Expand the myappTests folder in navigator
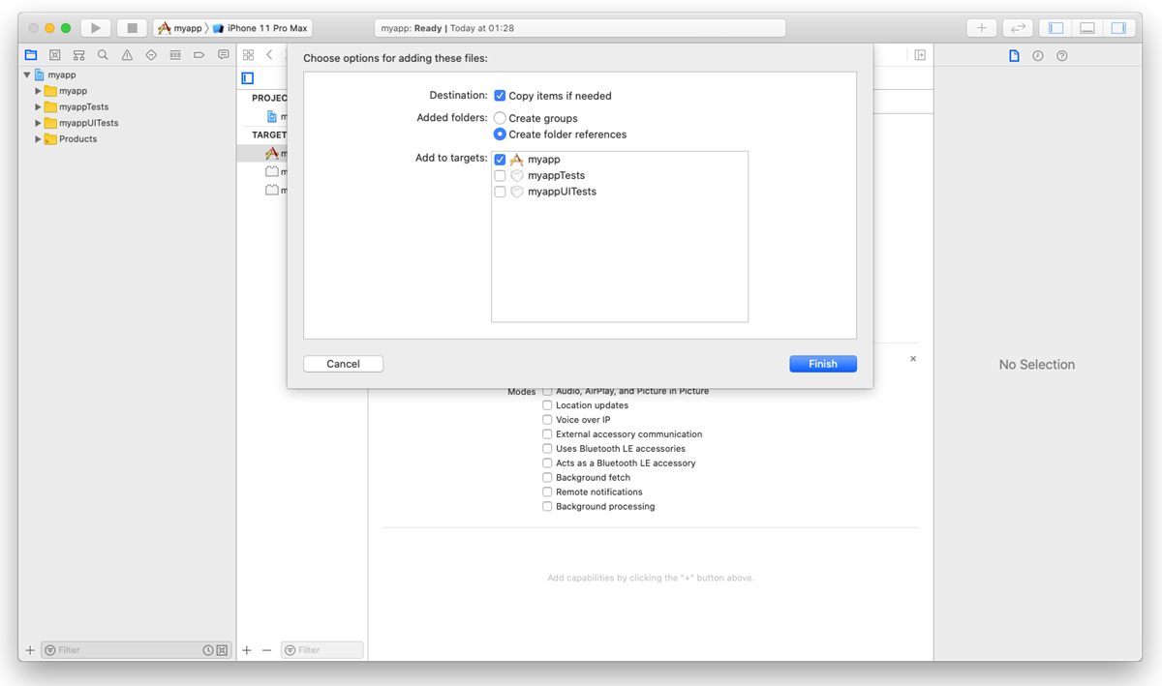1162x686 pixels. pyautogui.click(x=39, y=107)
